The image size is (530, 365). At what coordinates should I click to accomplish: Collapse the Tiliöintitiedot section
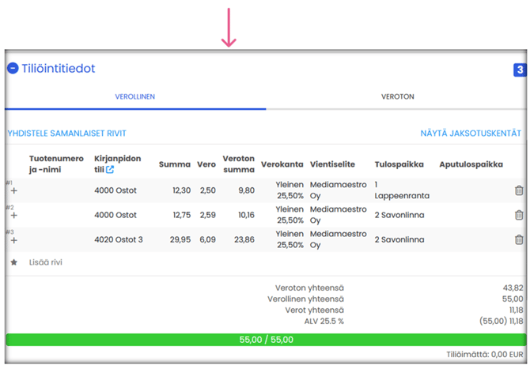point(13,69)
